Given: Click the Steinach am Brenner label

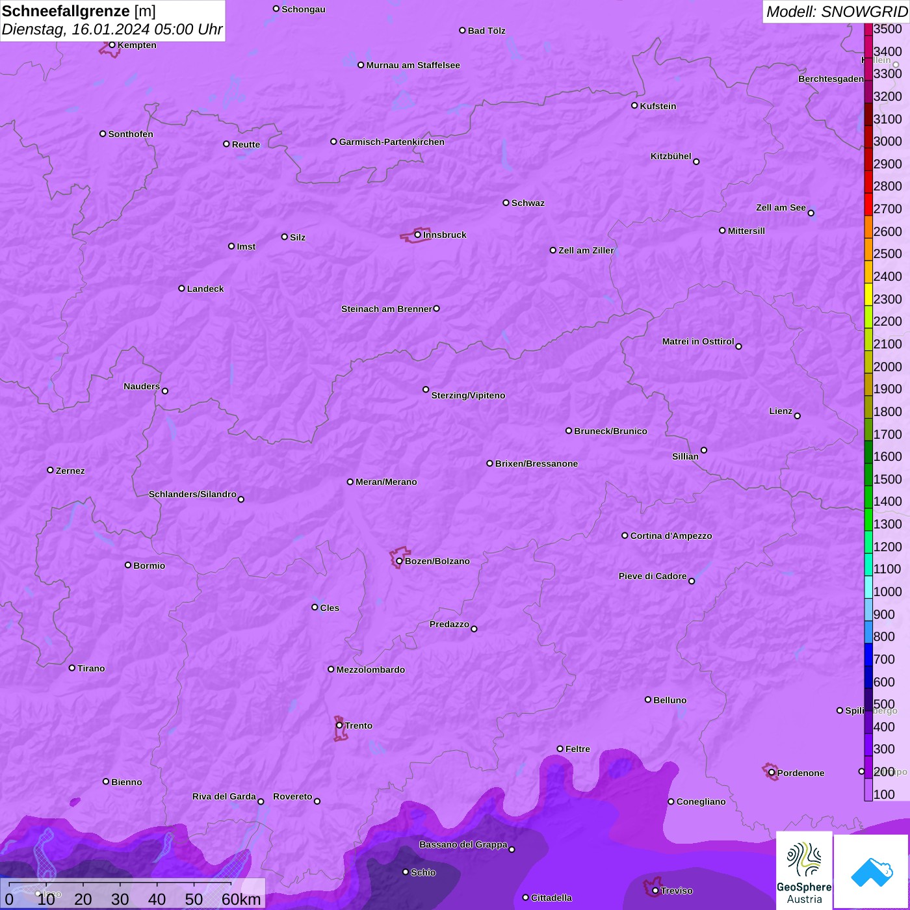Looking at the screenshot, I should (x=387, y=309).
